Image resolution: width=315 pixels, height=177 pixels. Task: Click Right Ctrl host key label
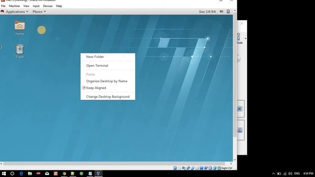227,168
